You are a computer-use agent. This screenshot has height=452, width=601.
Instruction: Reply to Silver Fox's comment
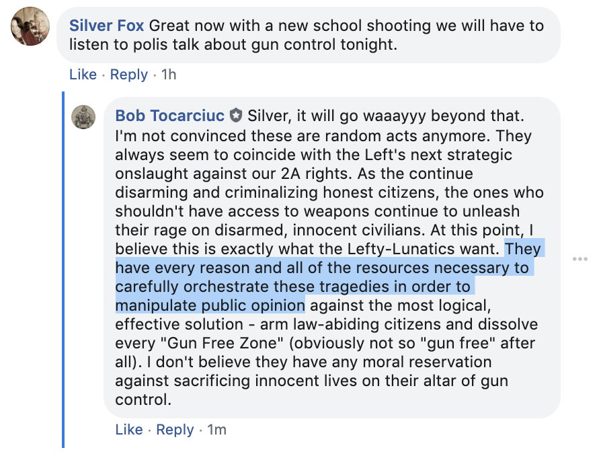128,74
